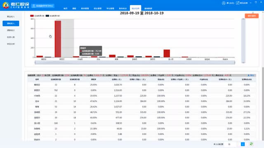Select the highlighted statistics analysis tab
The image size is (264, 148).
135,8
